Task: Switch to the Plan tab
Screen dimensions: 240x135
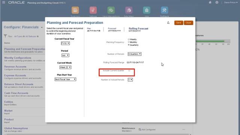Action: point(93,30)
